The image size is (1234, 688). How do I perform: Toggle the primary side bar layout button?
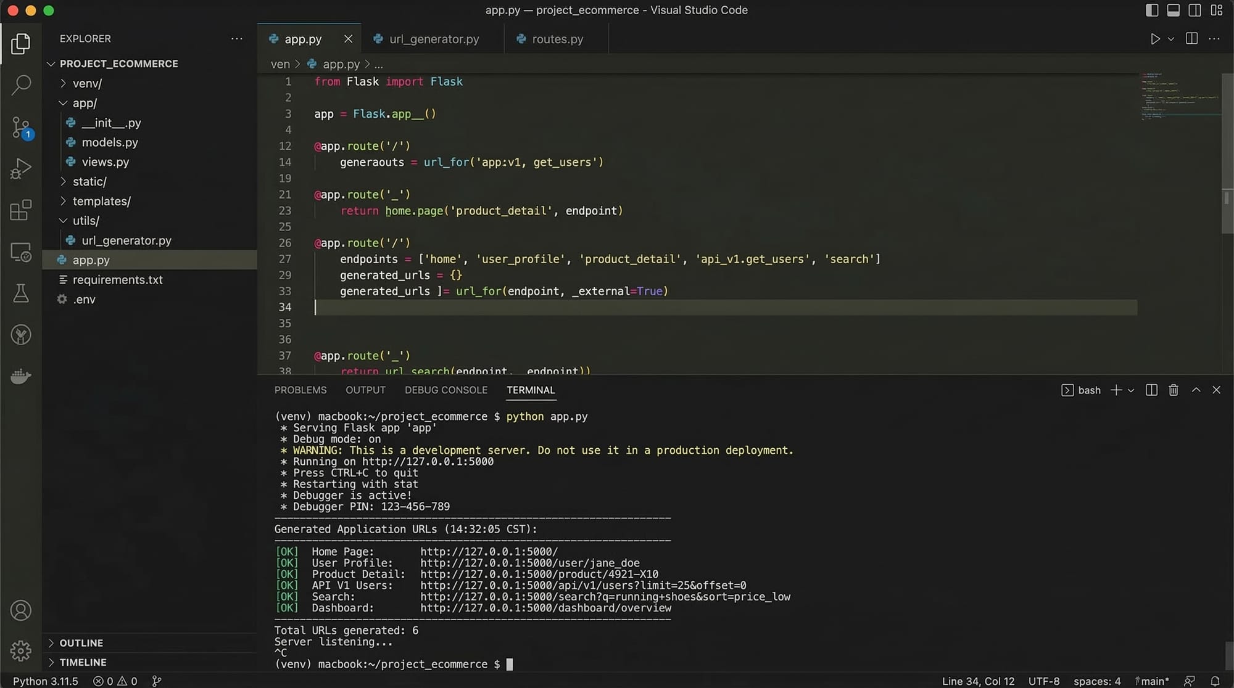1151,10
